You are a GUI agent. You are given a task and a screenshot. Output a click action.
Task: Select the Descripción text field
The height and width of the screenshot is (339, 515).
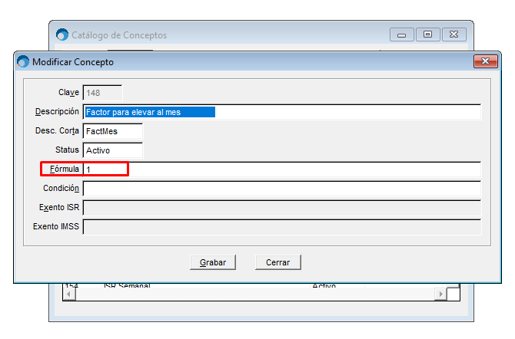coord(281,112)
